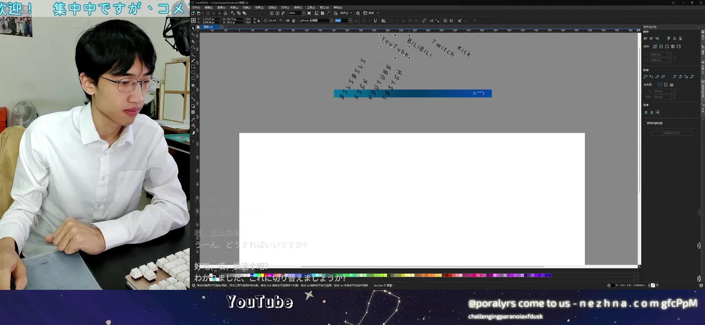Open Options via the gear icon
The image size is (705, 325).
(358, 13)
